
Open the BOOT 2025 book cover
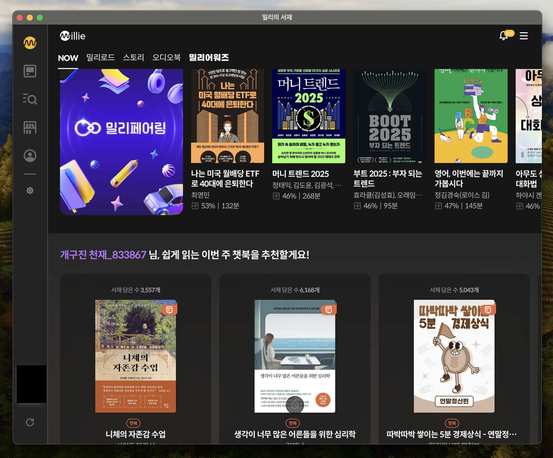(x=390, y=116)
